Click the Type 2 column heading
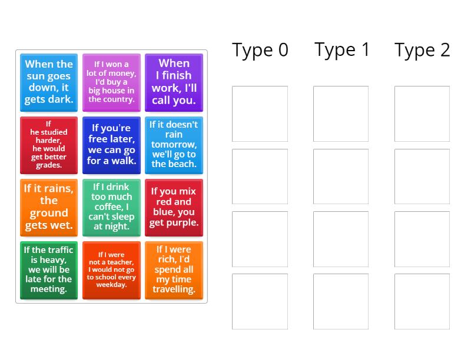Screen dimensions: 471x353 (x=422, y=51)
